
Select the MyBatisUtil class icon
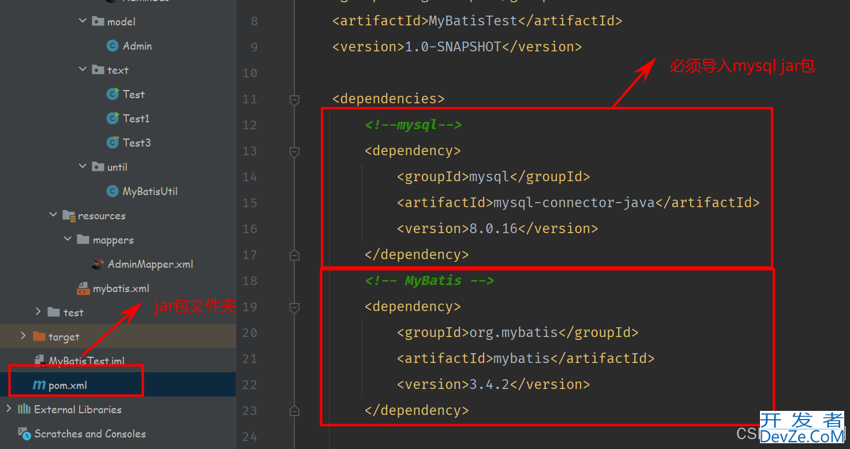(x=113, y=191)
